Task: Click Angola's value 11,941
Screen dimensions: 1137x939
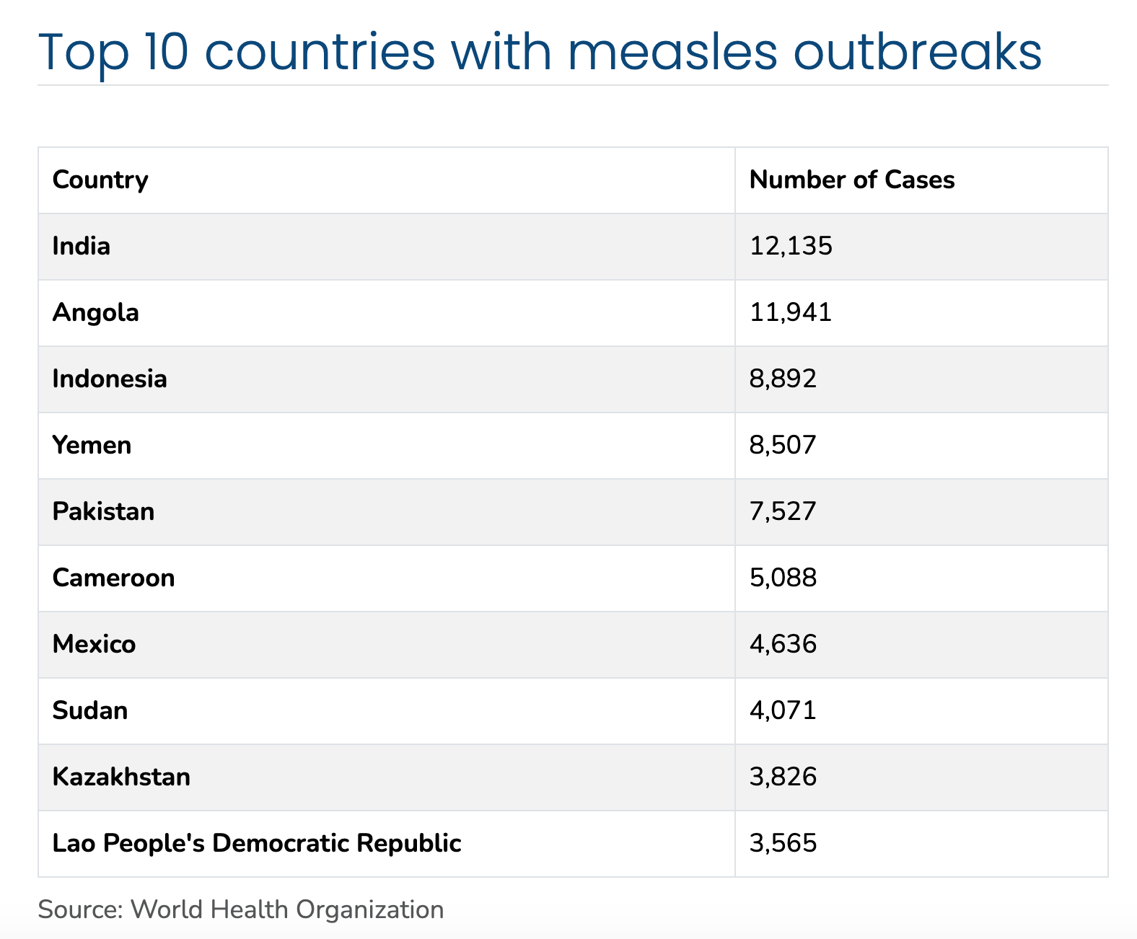Action: 791,312
